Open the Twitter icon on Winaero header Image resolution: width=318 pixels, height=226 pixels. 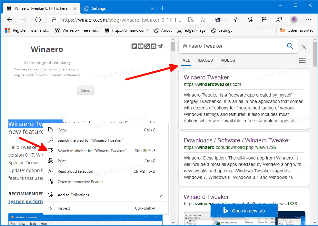[134, 46]
